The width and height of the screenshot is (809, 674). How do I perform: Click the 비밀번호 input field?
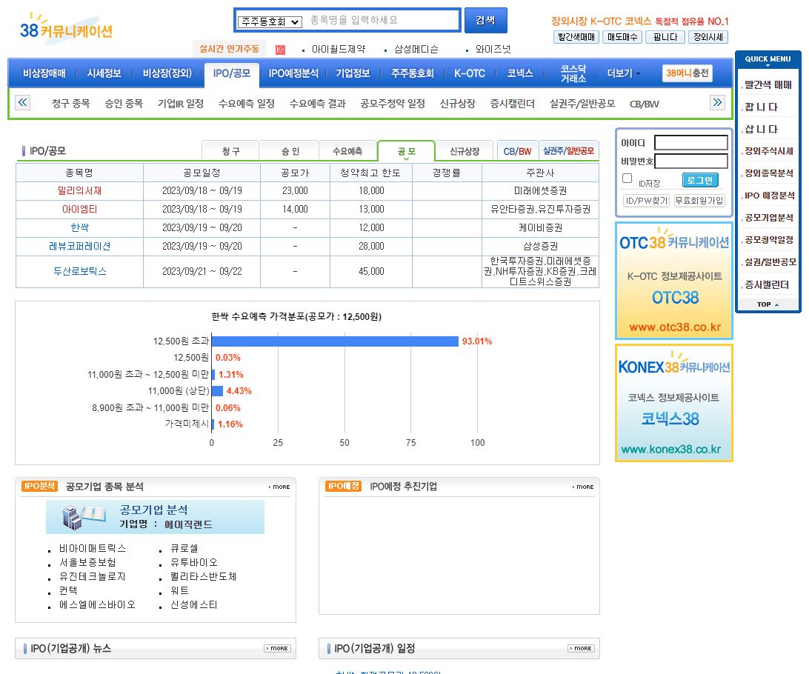[x=691, y=161]
